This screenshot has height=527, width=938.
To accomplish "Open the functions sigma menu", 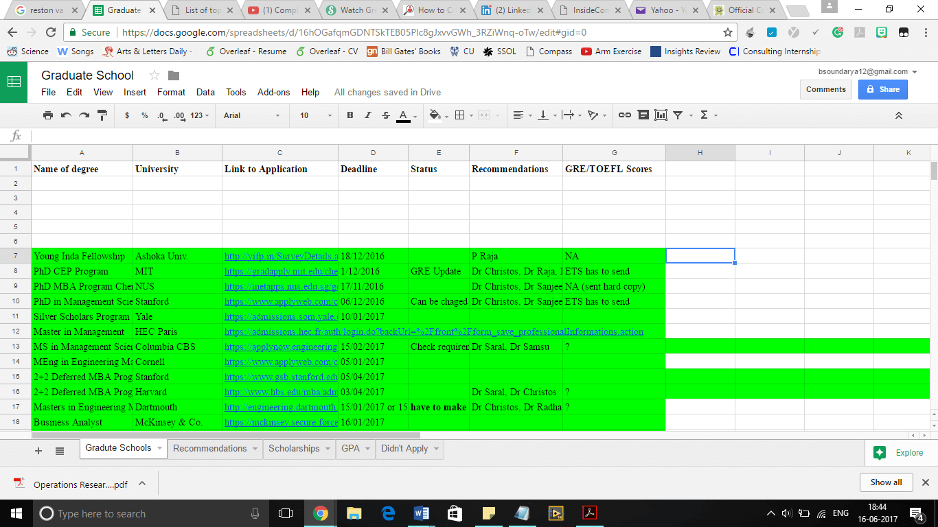I will point(708,115).
